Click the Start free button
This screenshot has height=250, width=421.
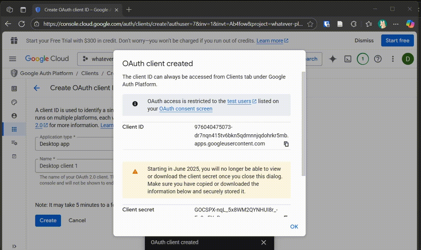(x=397, y=41)
